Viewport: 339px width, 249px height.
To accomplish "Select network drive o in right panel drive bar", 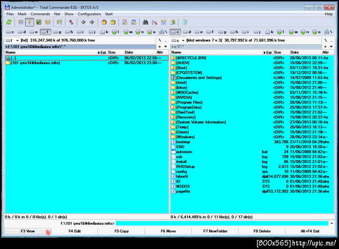I will click(x=317, y=32).
